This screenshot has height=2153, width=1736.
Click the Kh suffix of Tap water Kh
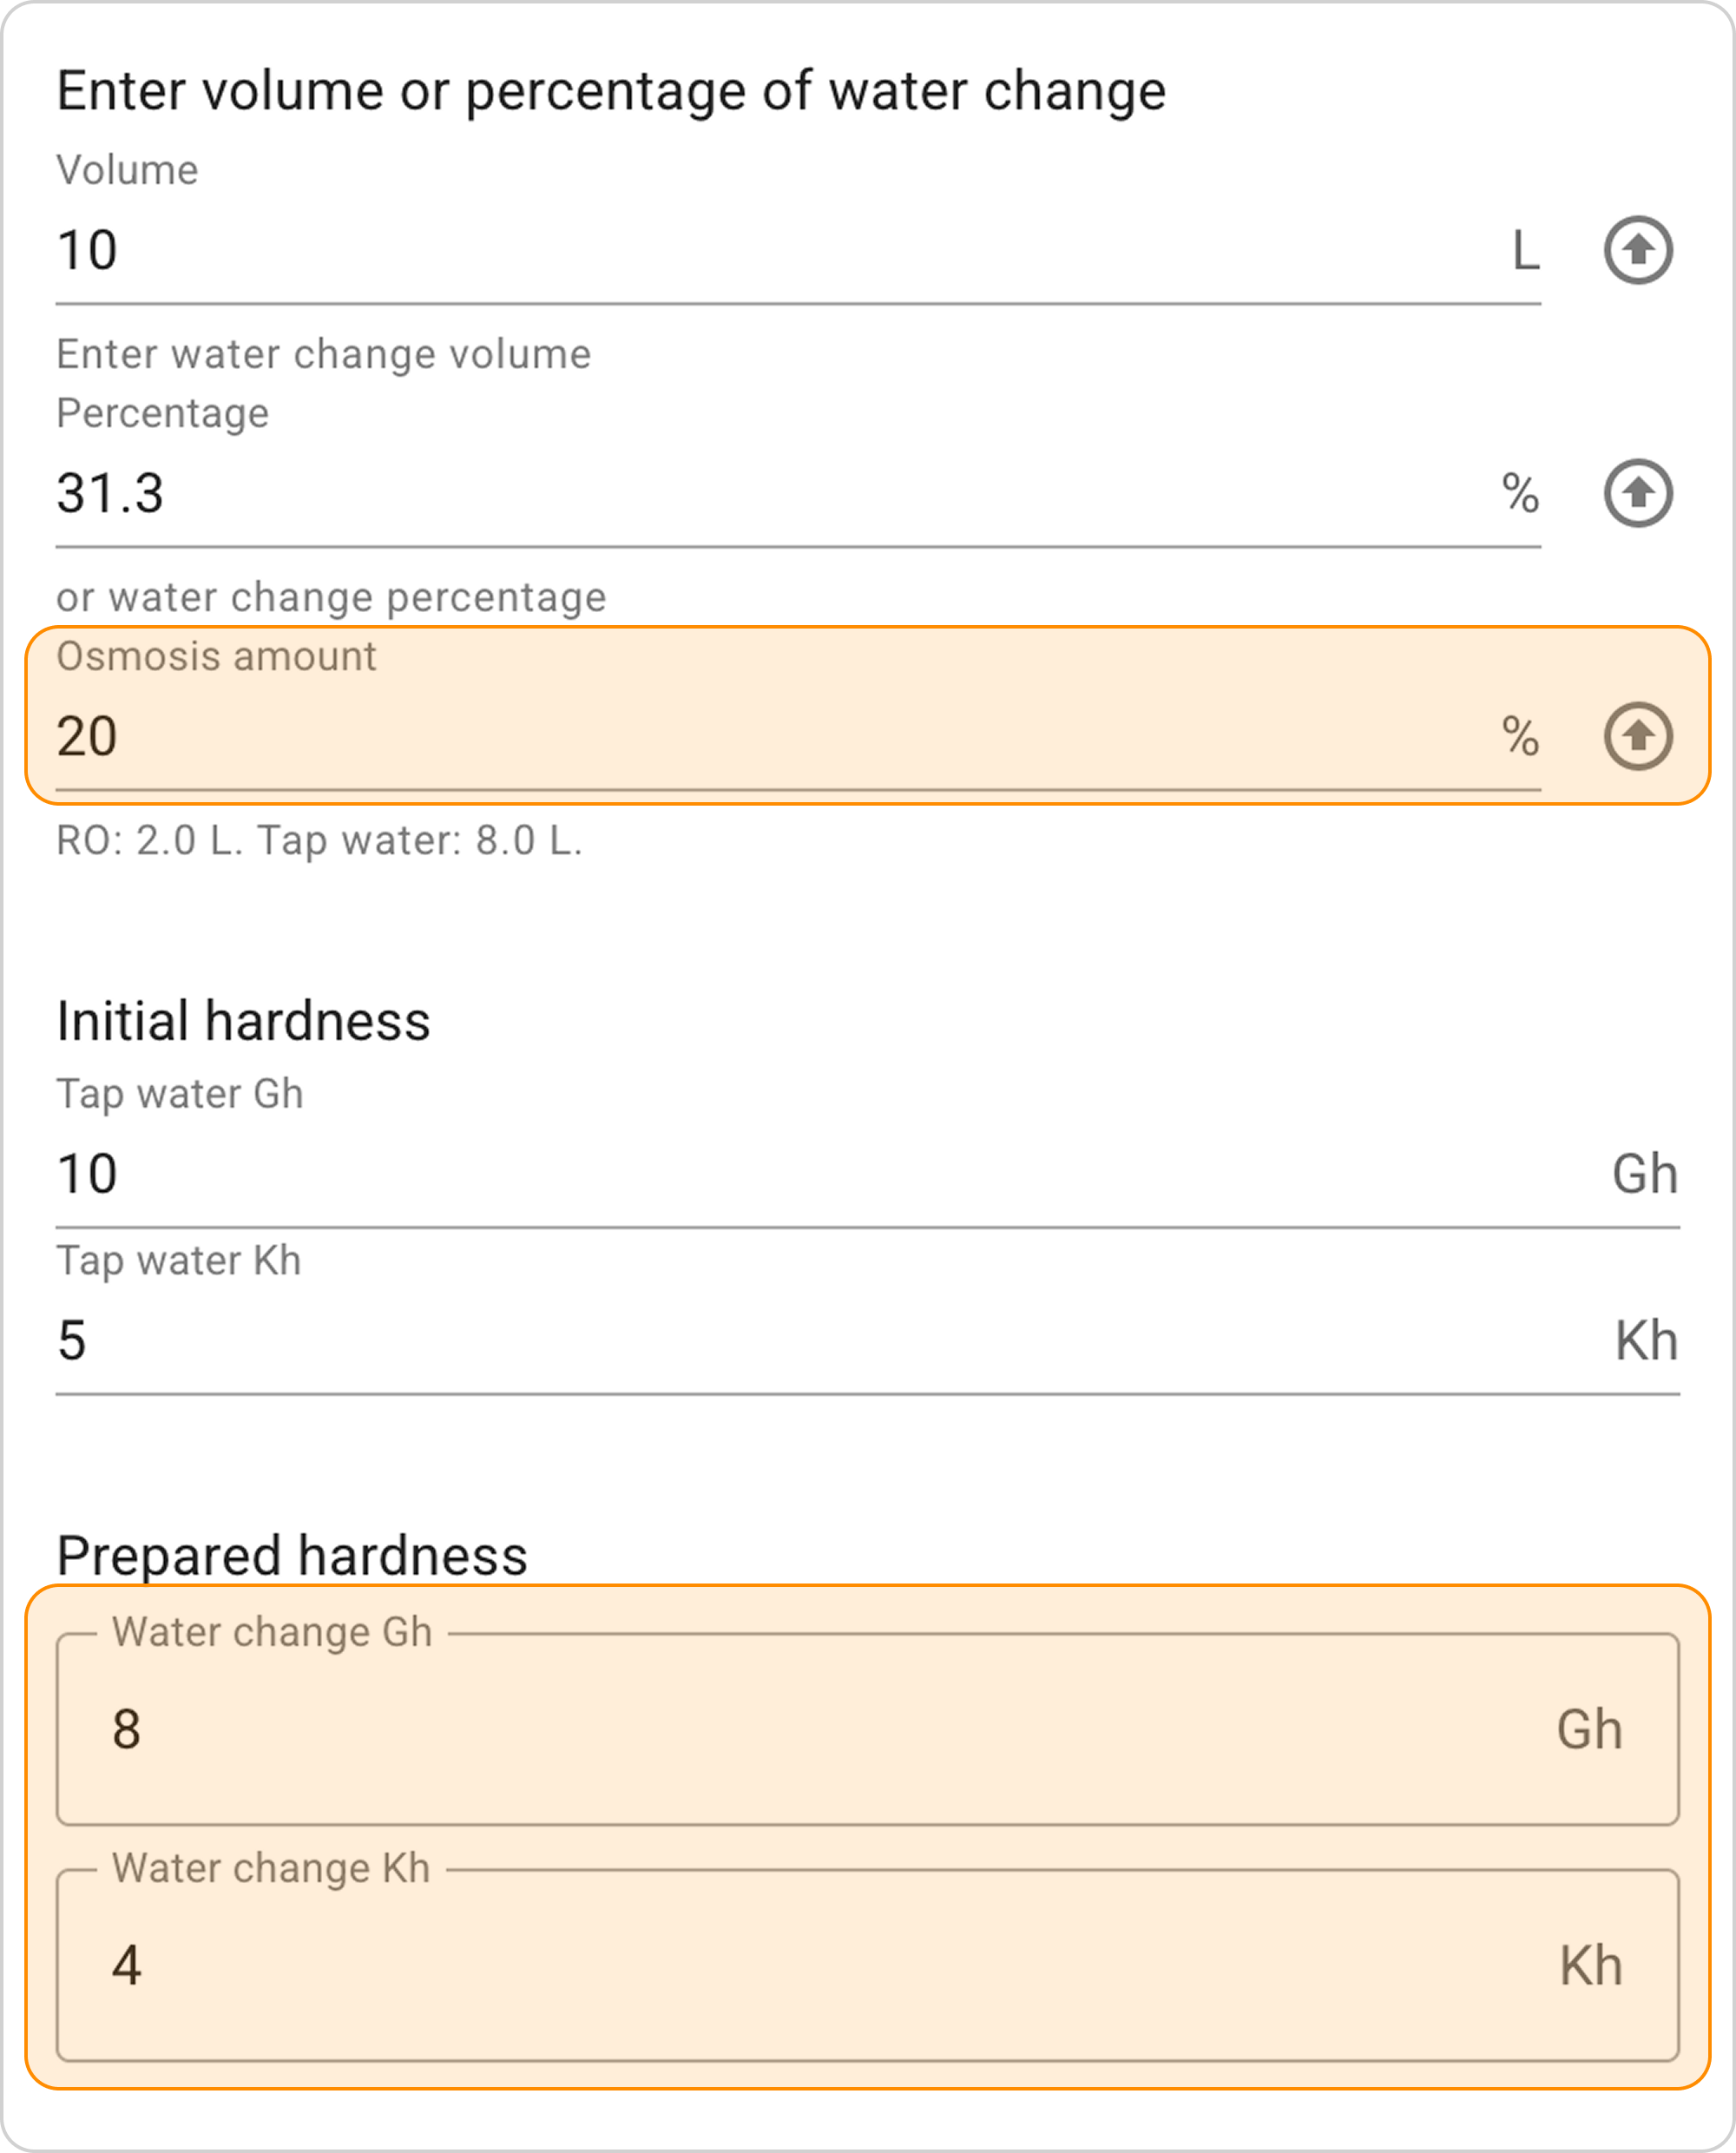click(1646, 1340)
